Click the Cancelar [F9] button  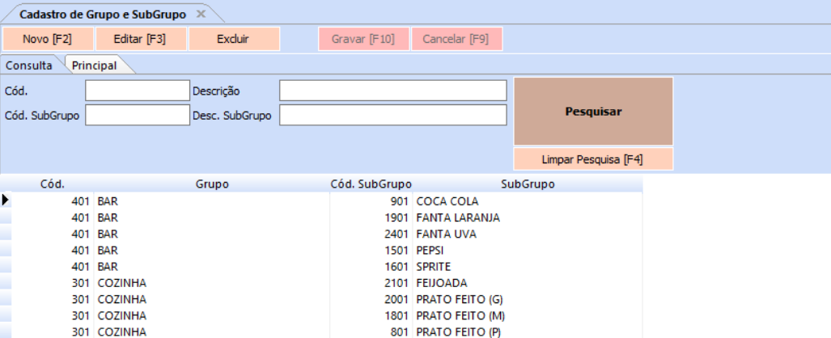pyautogui.click(x=456, y=39)
